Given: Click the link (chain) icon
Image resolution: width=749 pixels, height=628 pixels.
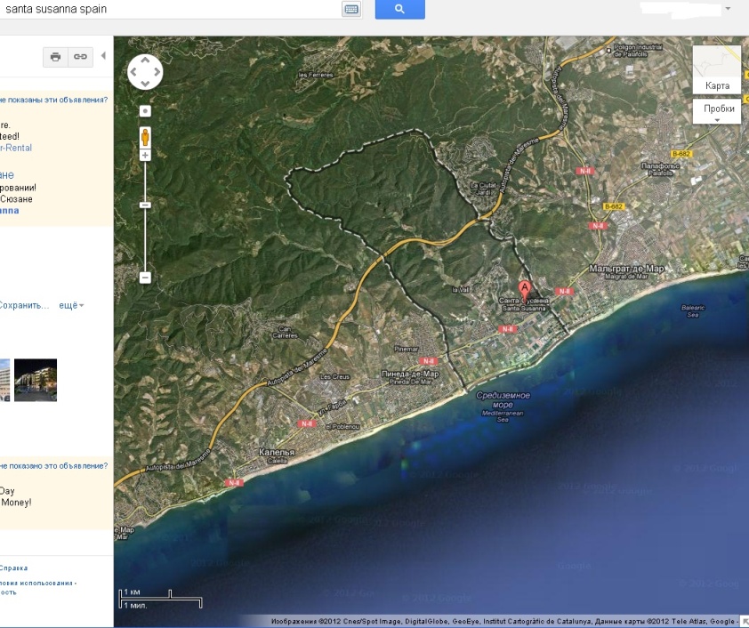Looking at the screenshot, I should pyautogui.click(x=80, y=57).
